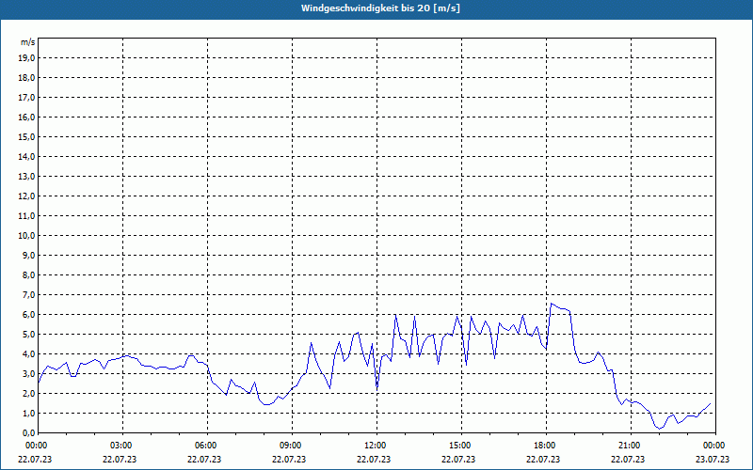
Task: Select the 00:00 time label at the left end of the axis
Action: click(37, 445)
